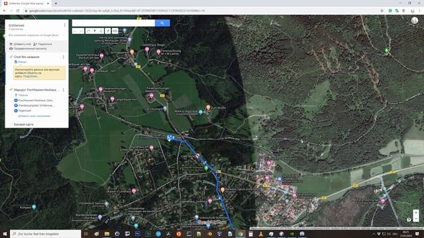
Task: Select the Draw line tool
Action: point(101,31)
